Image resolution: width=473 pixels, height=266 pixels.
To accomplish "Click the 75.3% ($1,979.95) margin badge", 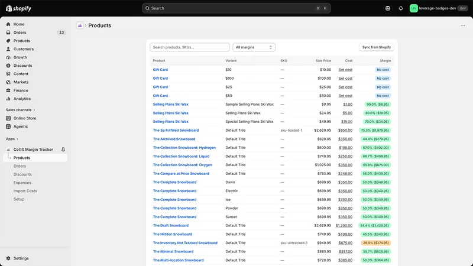I will (375, 130).
